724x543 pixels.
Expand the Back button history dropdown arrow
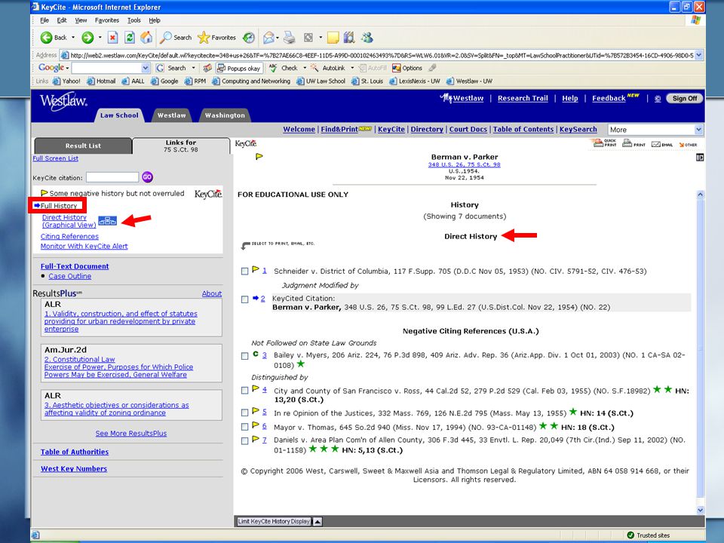tap(73, 38)
